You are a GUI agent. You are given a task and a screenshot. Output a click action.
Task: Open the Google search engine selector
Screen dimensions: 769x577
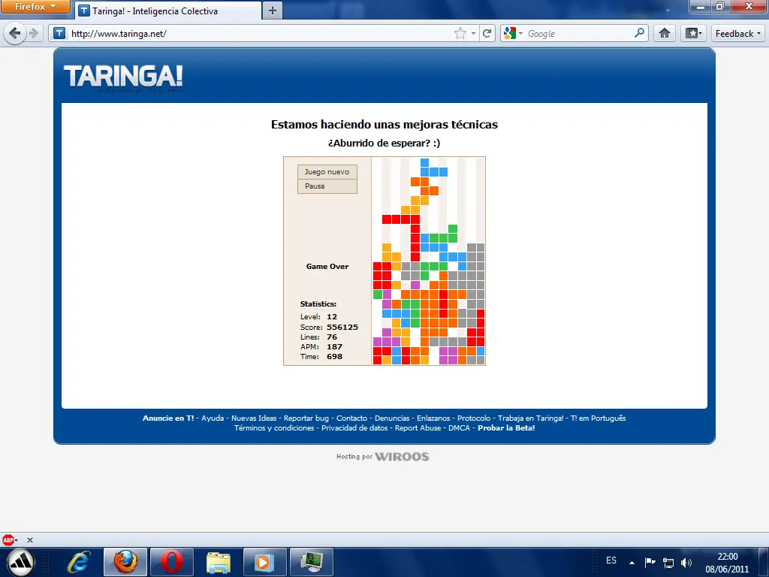[514, 33]
